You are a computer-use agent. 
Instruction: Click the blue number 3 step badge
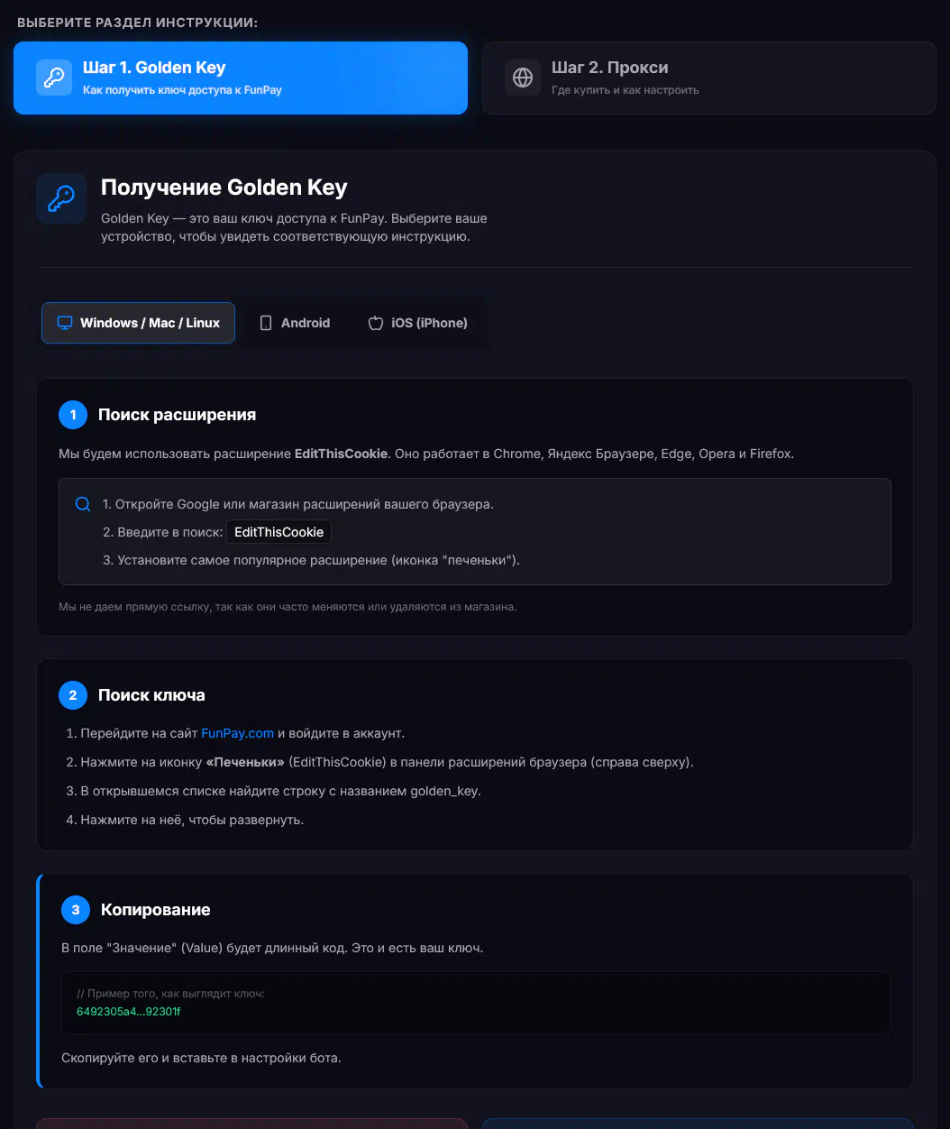(x=76, y=910)
